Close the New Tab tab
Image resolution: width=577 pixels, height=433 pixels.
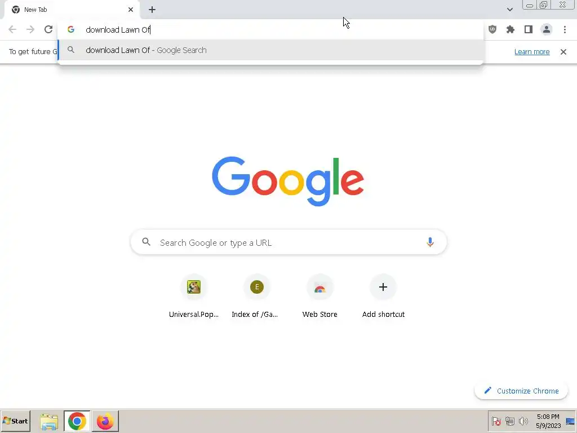(x=131, y=10)
